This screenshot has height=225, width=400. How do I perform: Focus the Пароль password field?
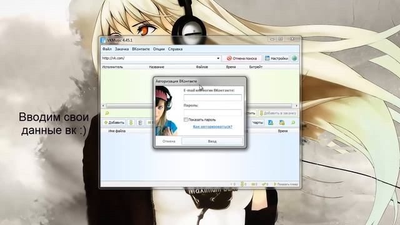(x=212, y=112)
